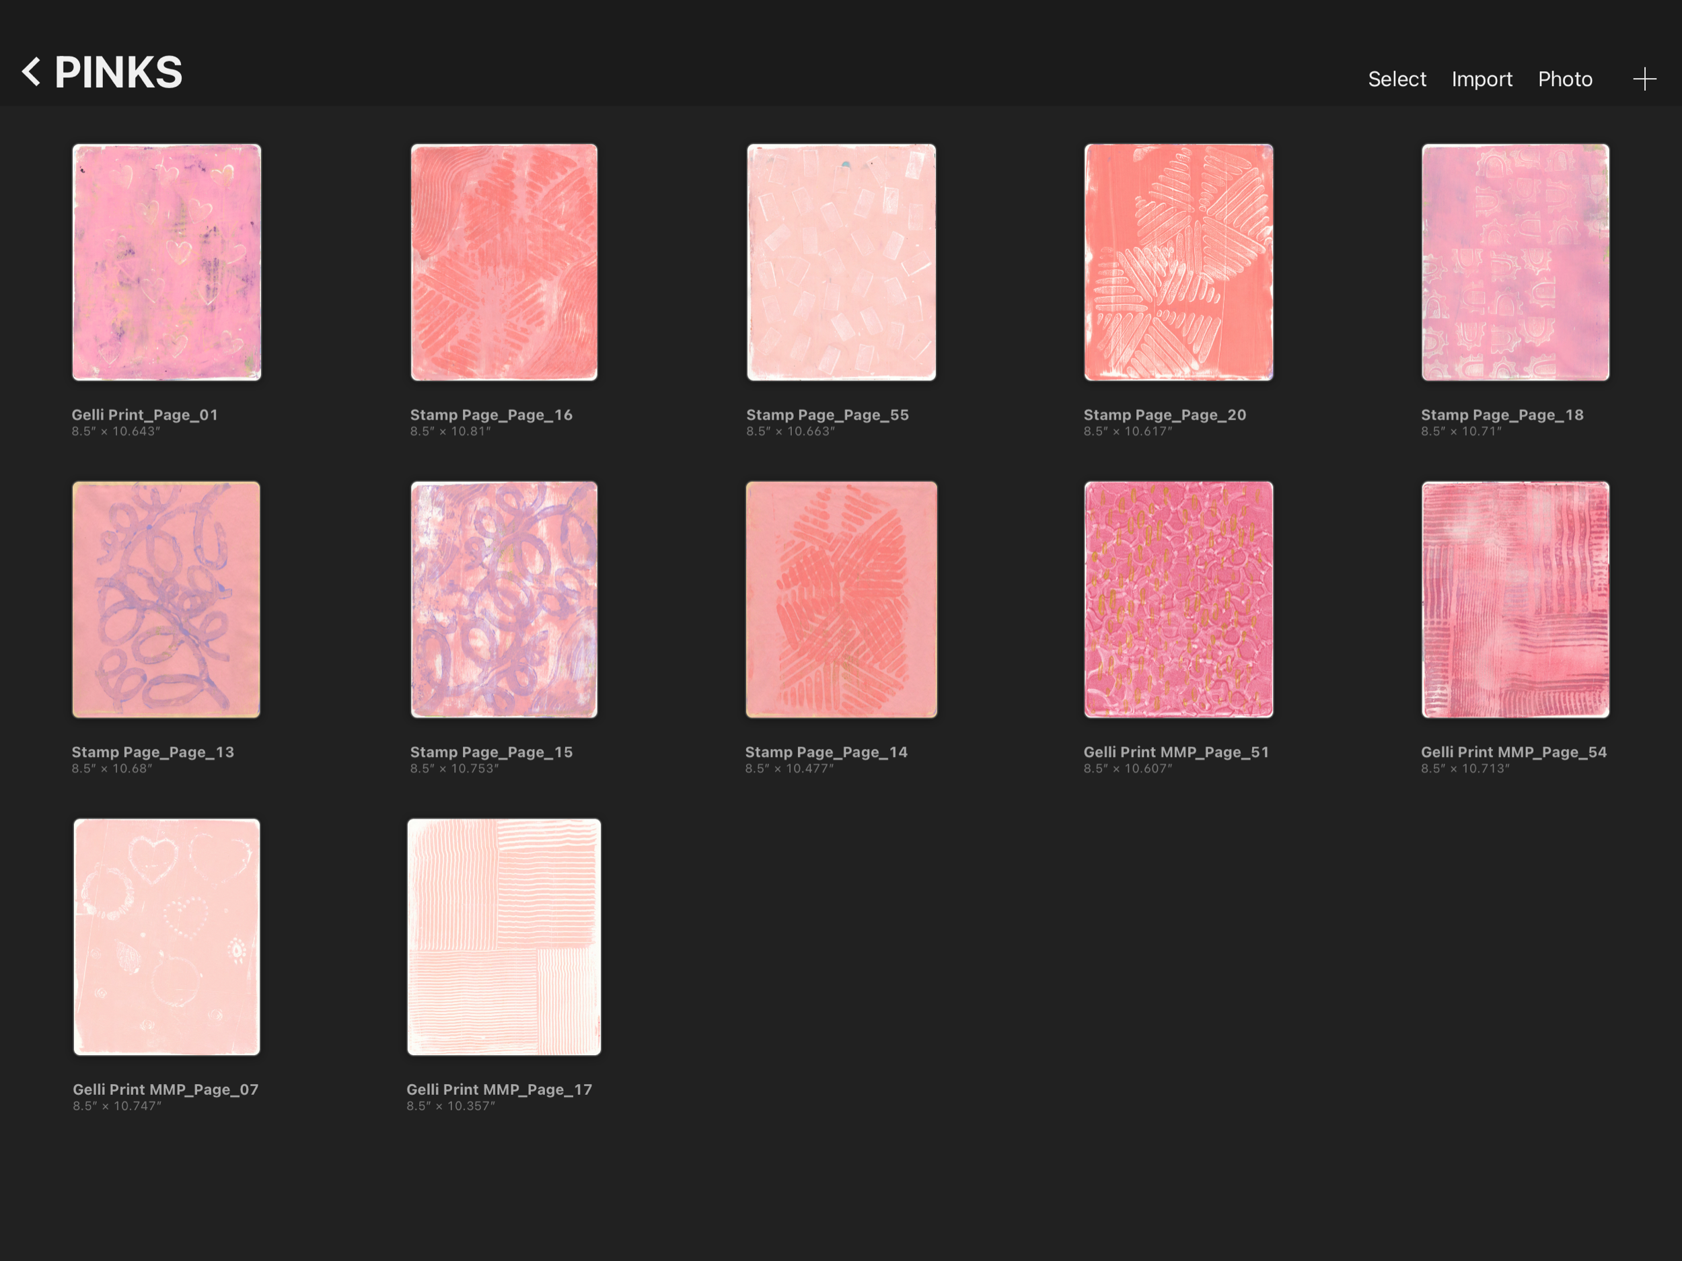The height and width of the screenshot is (1261, 1682).
Task: Open Gelli Print MMP_Page_54 striped thumbnail
Action: 1514,600
